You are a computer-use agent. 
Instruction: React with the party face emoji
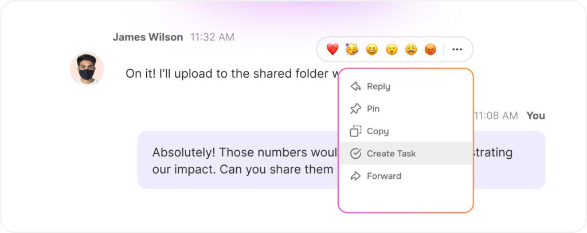(352, 50)
